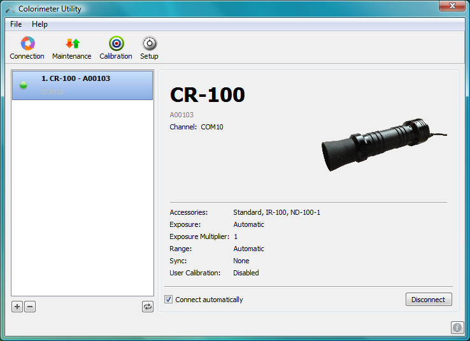Click the Exposure value Automatic
The height and width of the screenshot is (341, 470).
tap(249, 224)
